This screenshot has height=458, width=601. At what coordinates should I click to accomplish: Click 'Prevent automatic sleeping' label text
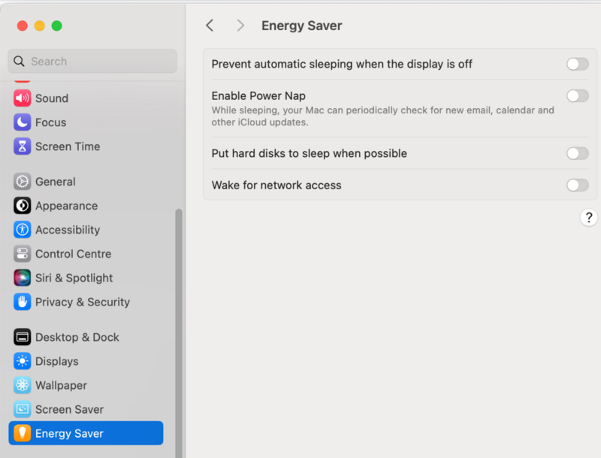342,64
